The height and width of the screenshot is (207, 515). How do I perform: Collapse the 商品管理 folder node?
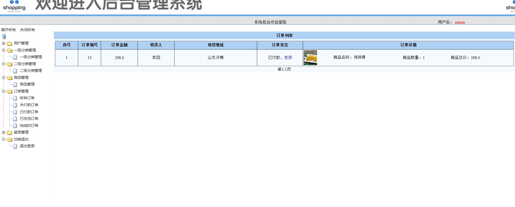tap(3, 78)
